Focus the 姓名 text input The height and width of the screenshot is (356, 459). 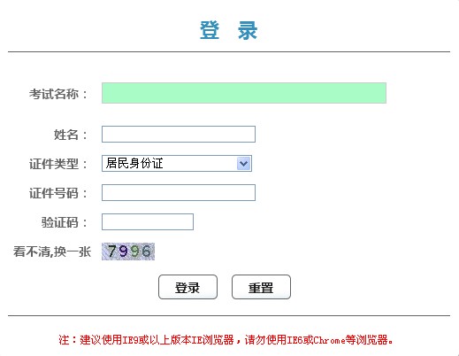point(179,134)
